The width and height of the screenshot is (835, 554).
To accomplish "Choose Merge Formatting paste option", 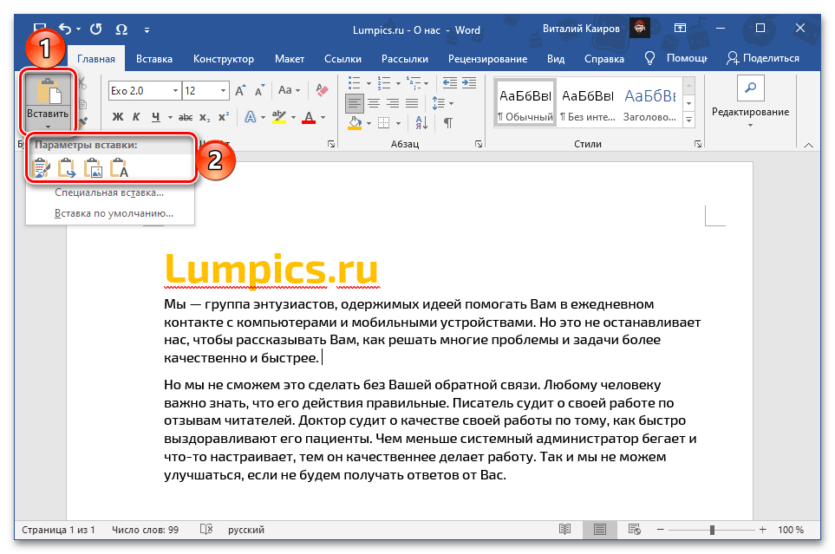I will pos(67,168).
